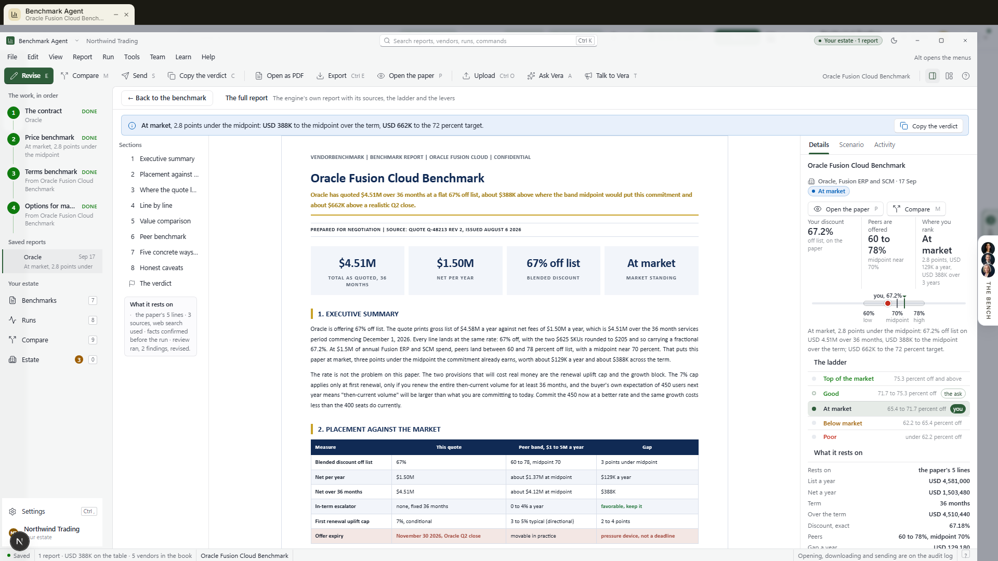Open Runs in the sidebar
The width and height of the screenshot is (998, 561).
(52, 320)
